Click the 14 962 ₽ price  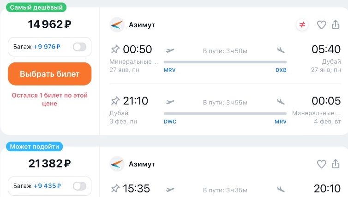(50, 24)
